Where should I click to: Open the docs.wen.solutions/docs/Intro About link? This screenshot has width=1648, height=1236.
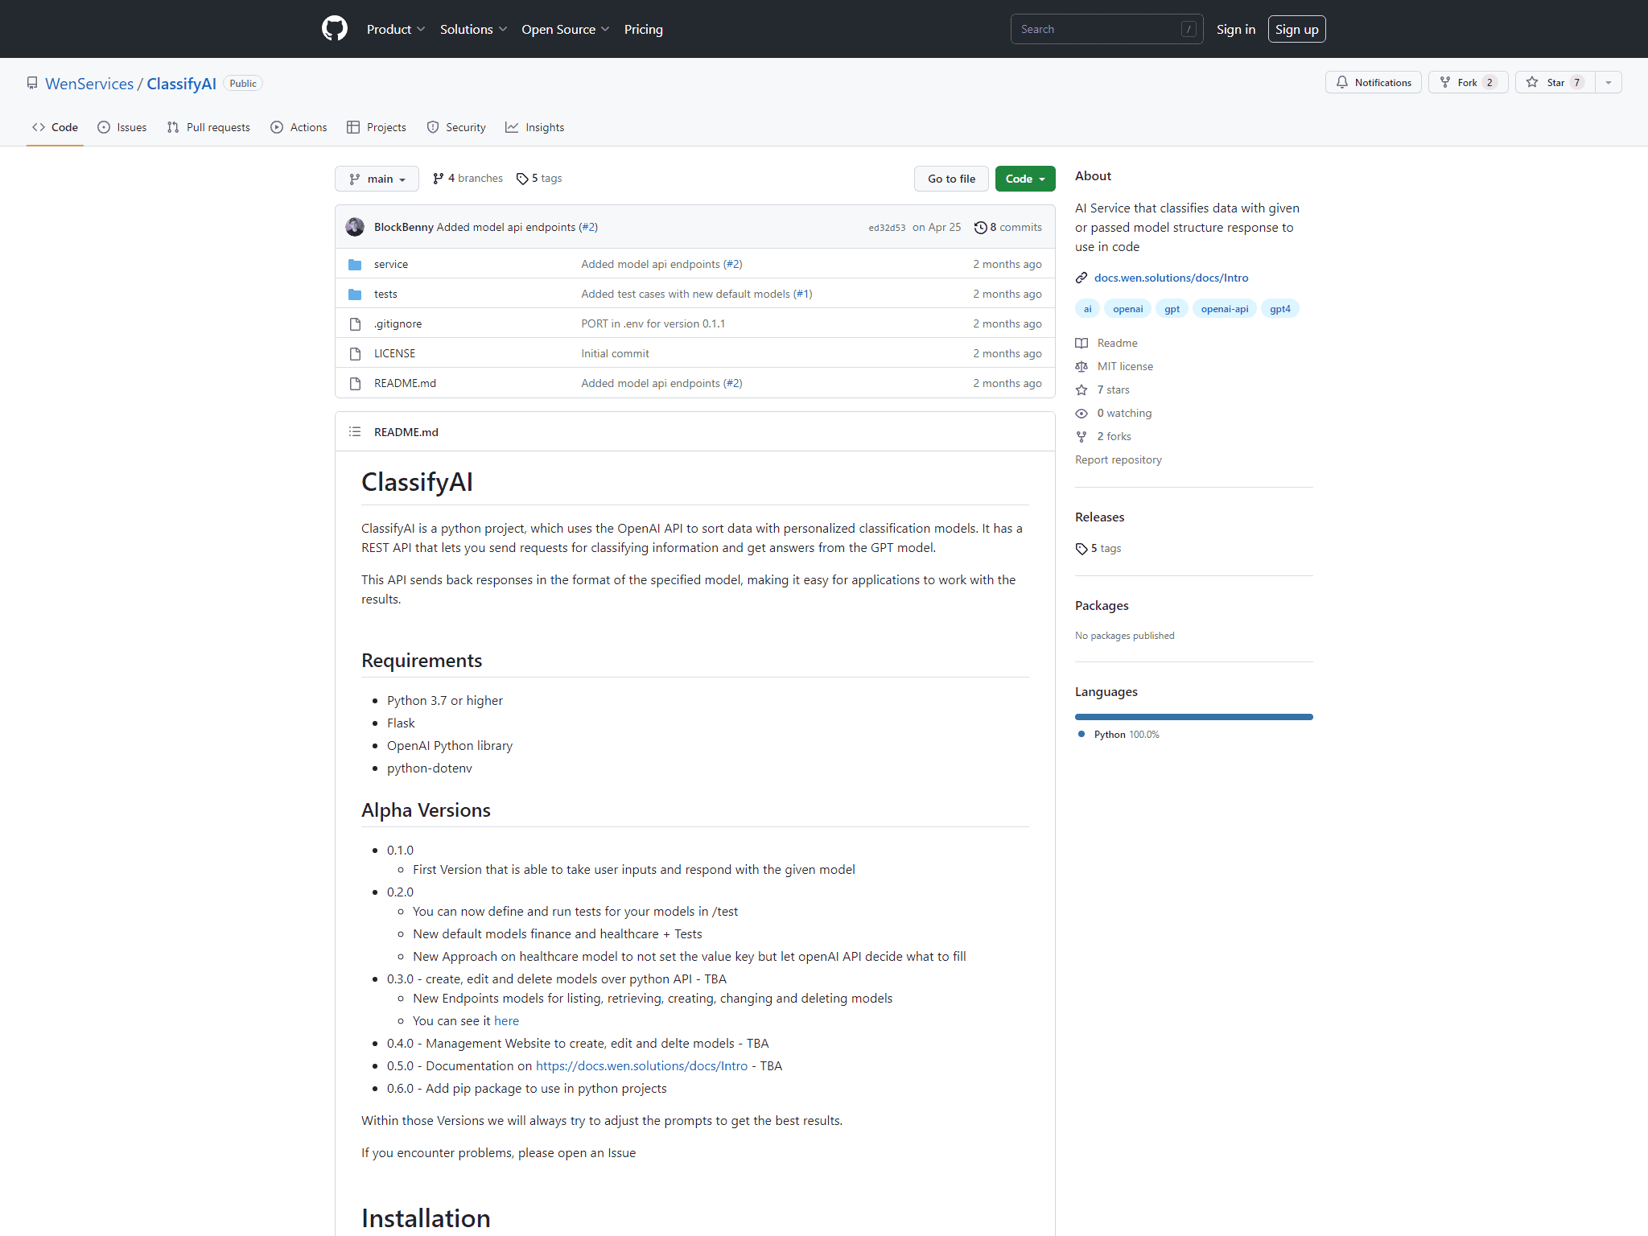(x=1171, y=278)
